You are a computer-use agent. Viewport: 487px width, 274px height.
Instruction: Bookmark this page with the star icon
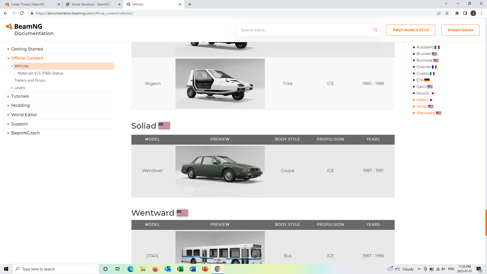[x=447, y=13]
